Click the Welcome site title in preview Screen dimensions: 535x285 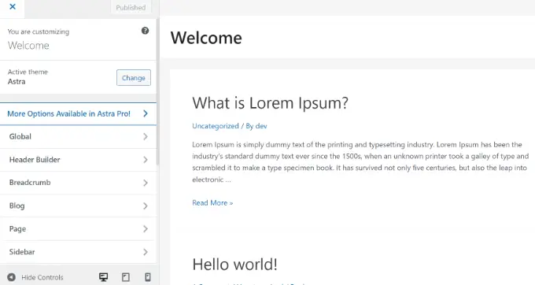pos(206,38)
